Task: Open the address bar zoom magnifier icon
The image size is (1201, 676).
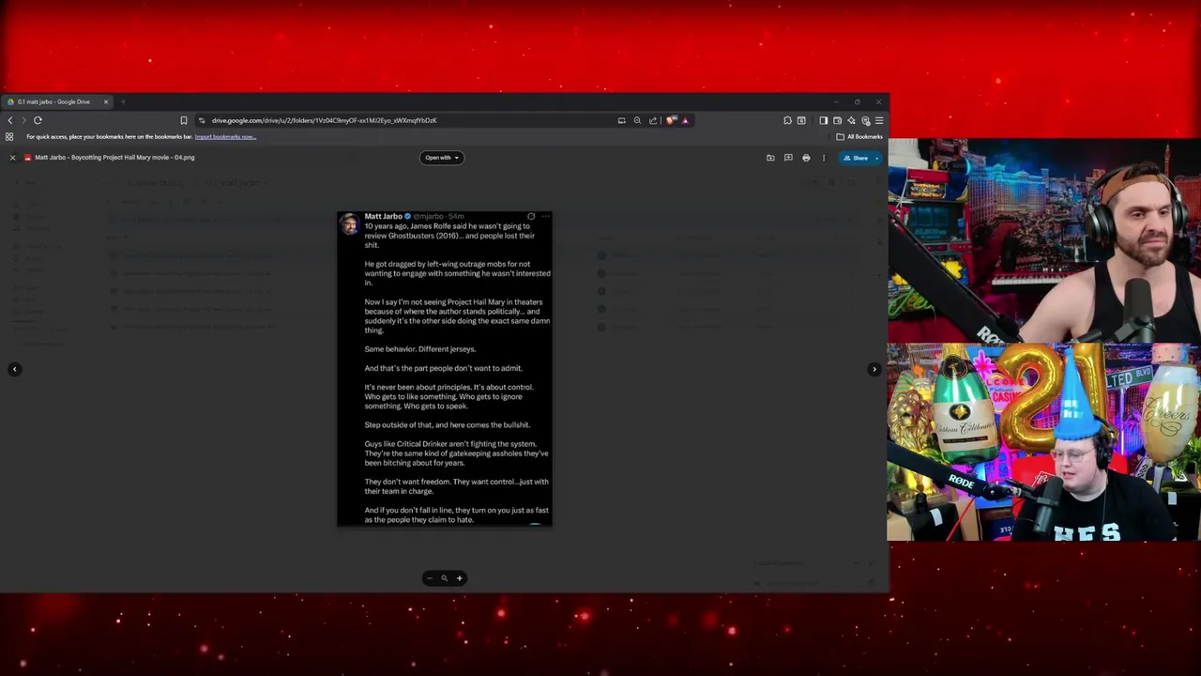Action: (x=637, y=120)
